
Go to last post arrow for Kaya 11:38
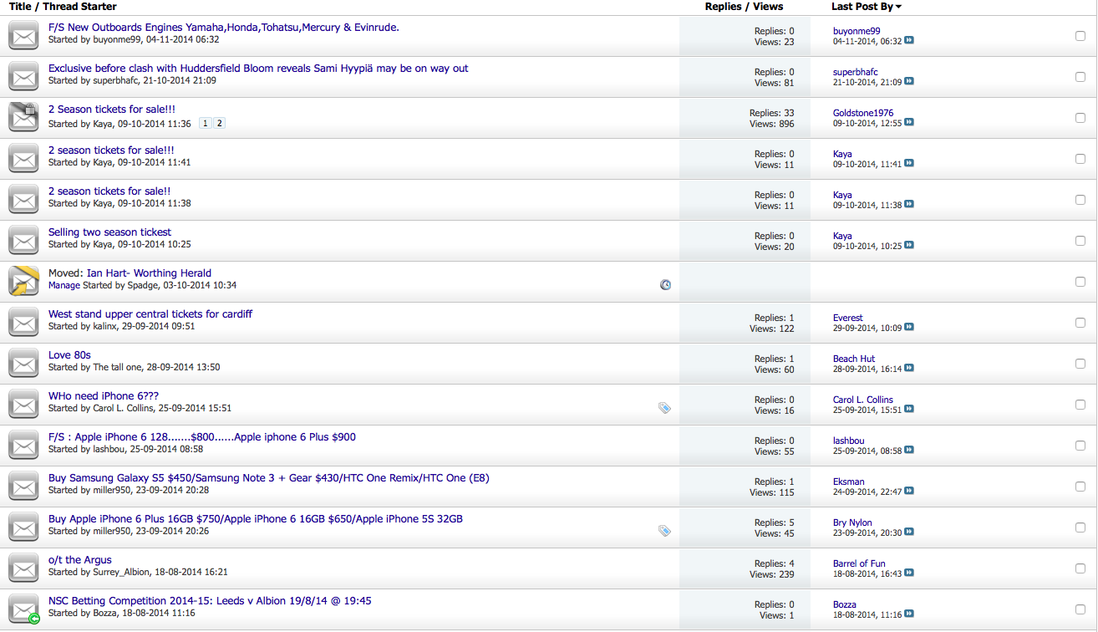click(x=909, y=204)
